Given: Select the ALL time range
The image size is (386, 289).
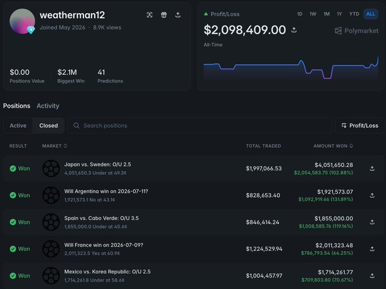Looking at the screenshot, I should (x=371, y=14).
